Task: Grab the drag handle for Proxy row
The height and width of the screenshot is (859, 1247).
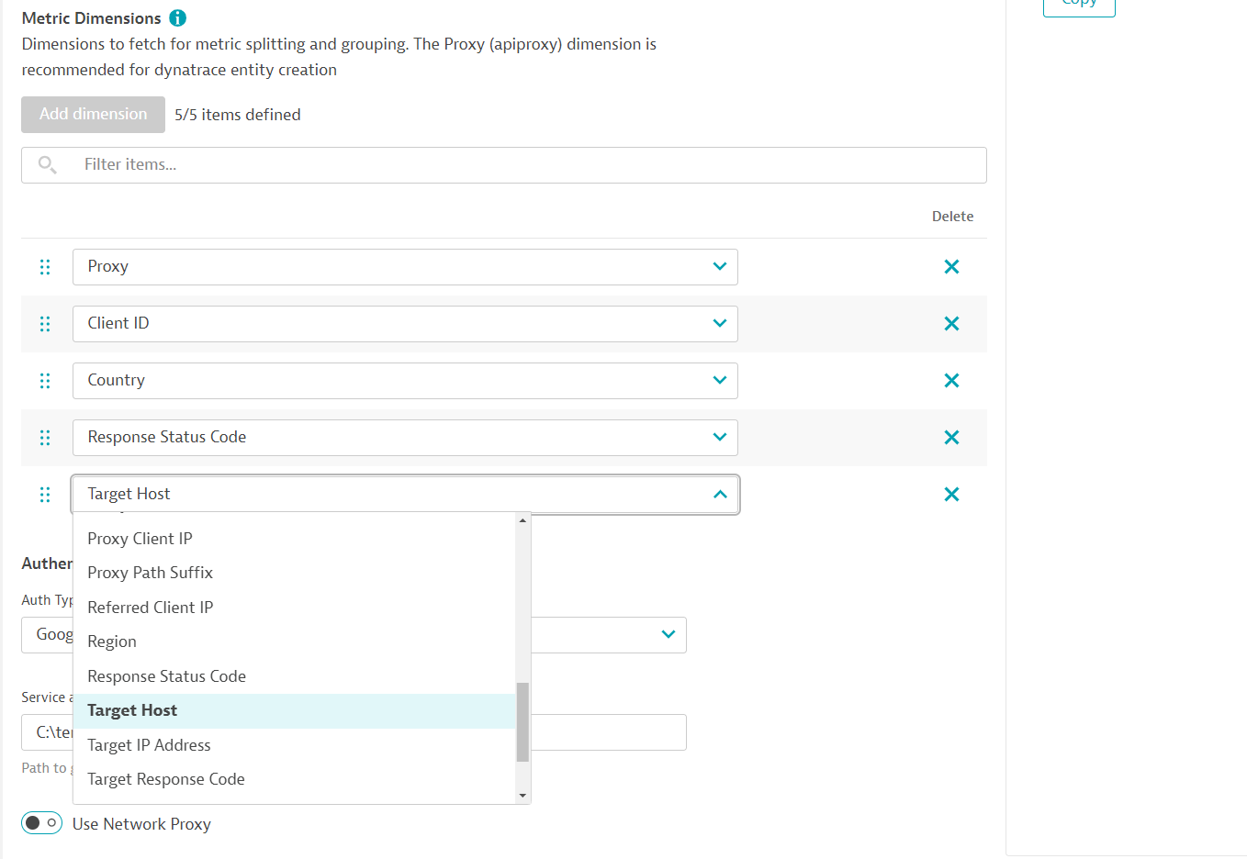Action: point(45,267)
